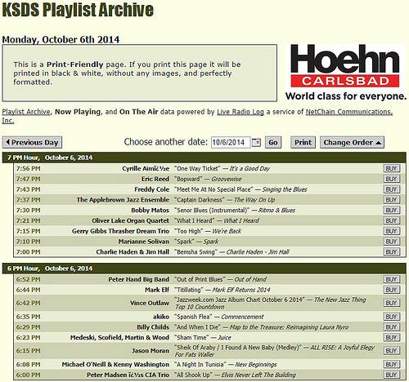Go to the Previous Day
Viewport: 409px width, 382px height.
(32, 142)
